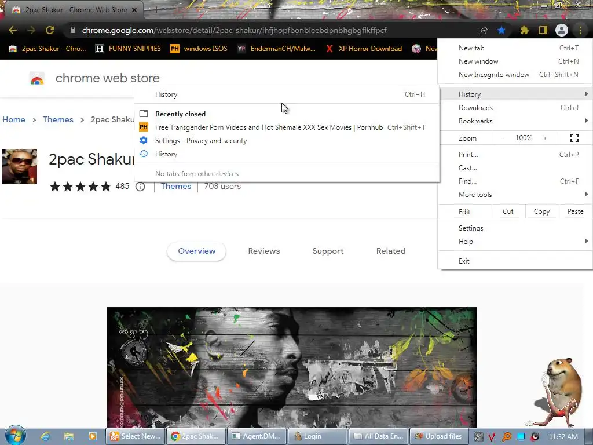Click the padlock site info icon

tap(73, 30)
